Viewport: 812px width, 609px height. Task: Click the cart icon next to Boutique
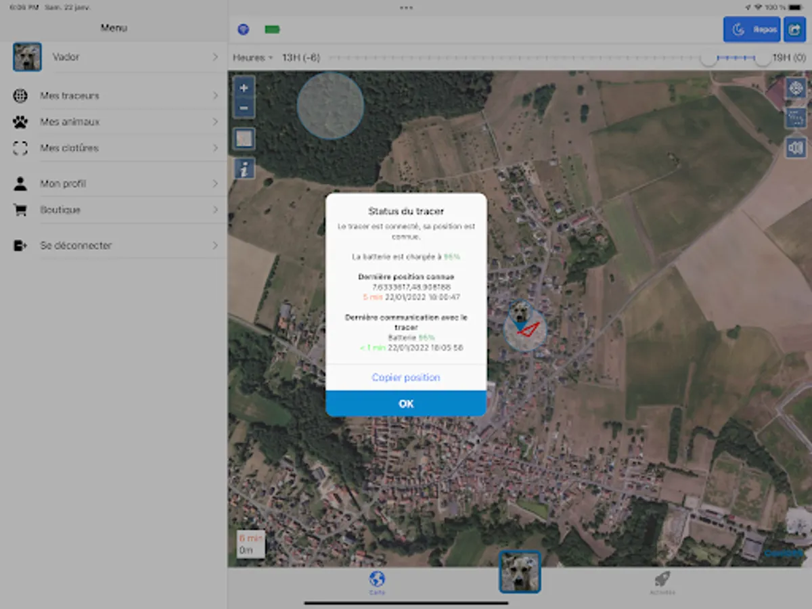coord(20,210)
